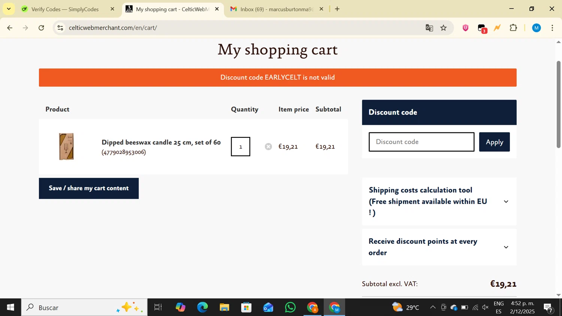Click the EARLYCELT not valid banner
562x316 pixels.
pyautogui.click(x=278, y=78)
